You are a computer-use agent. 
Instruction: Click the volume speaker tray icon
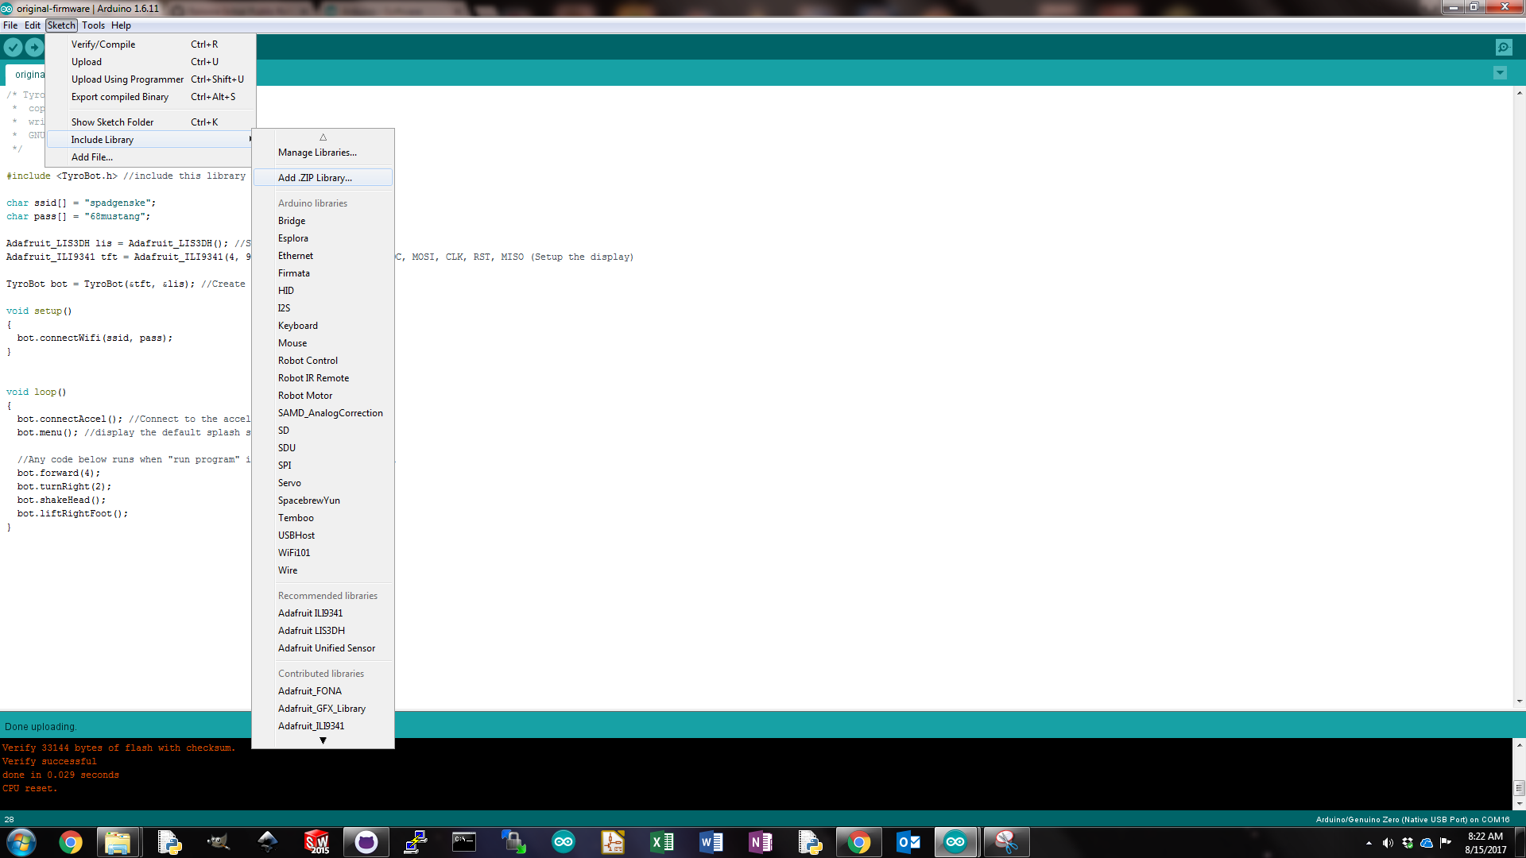1388,843
